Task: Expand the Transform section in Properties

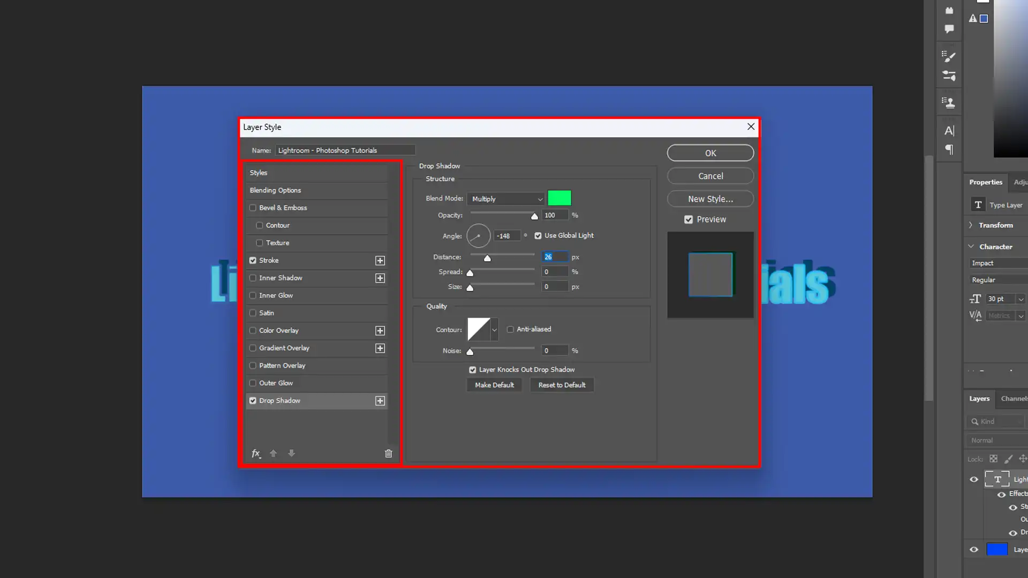Action: [x=971, y=225]
